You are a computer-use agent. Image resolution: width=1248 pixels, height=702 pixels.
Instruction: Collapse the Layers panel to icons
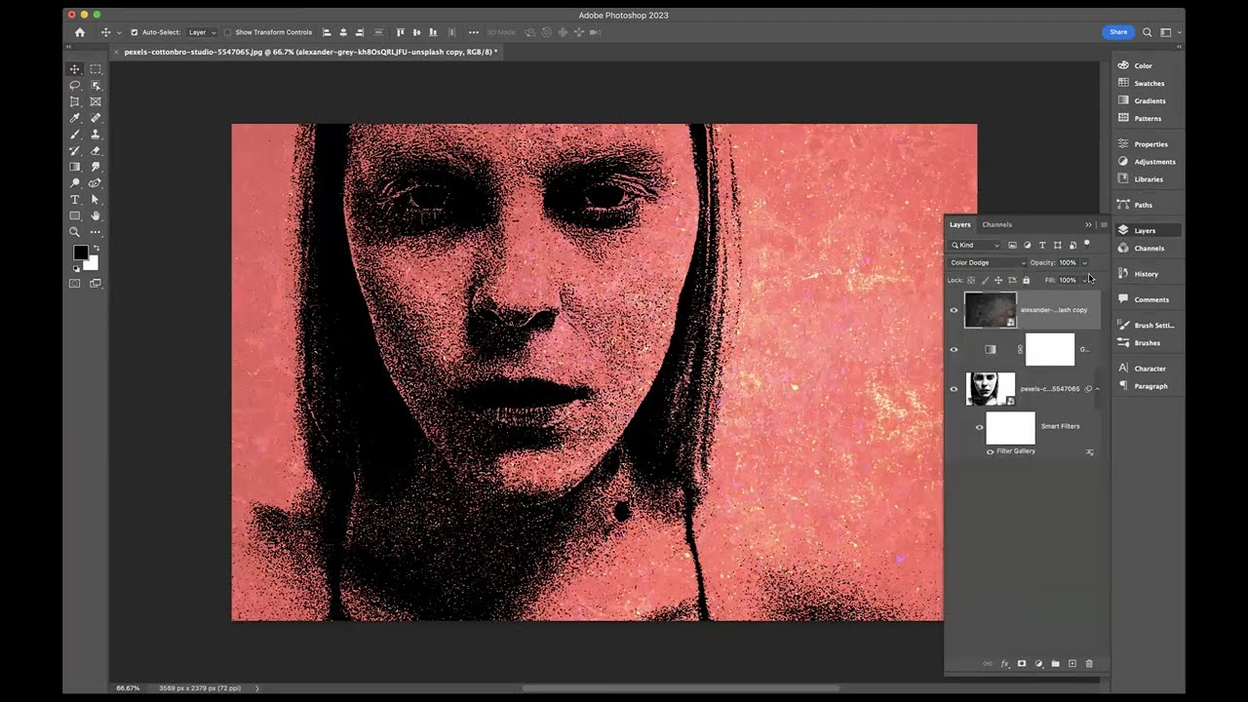(1089, 225)
